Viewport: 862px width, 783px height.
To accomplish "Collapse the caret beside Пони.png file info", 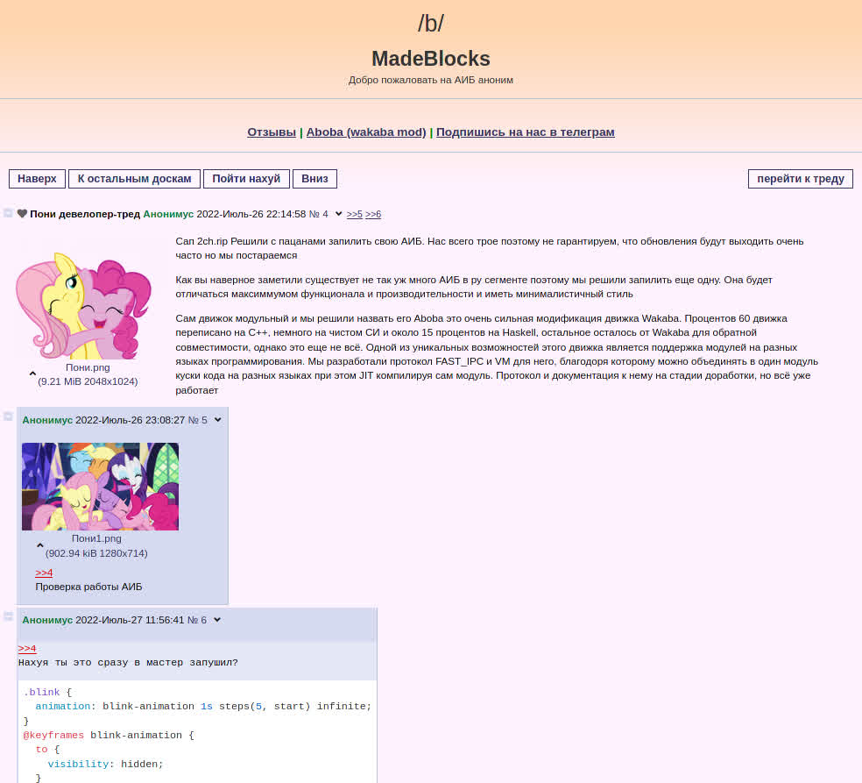I will click(x=32, y=374).
